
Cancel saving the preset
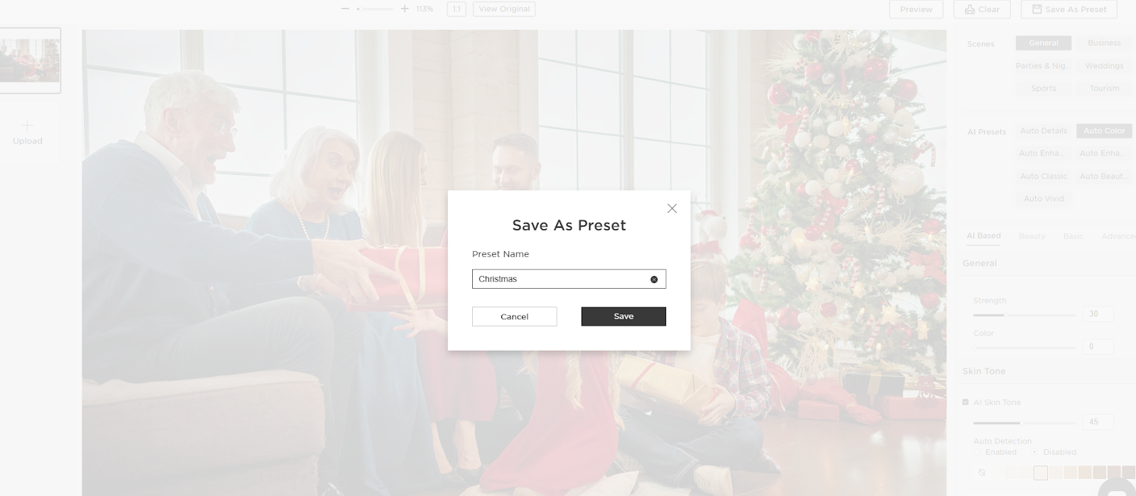pyautogui.click(x=514, y=316)
